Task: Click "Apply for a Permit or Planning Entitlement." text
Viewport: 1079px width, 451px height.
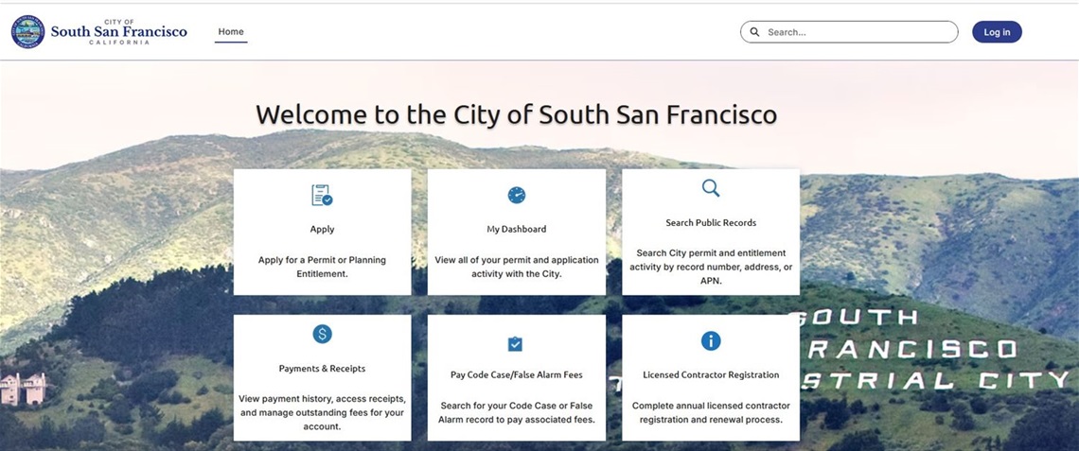Action: [322, 267]
